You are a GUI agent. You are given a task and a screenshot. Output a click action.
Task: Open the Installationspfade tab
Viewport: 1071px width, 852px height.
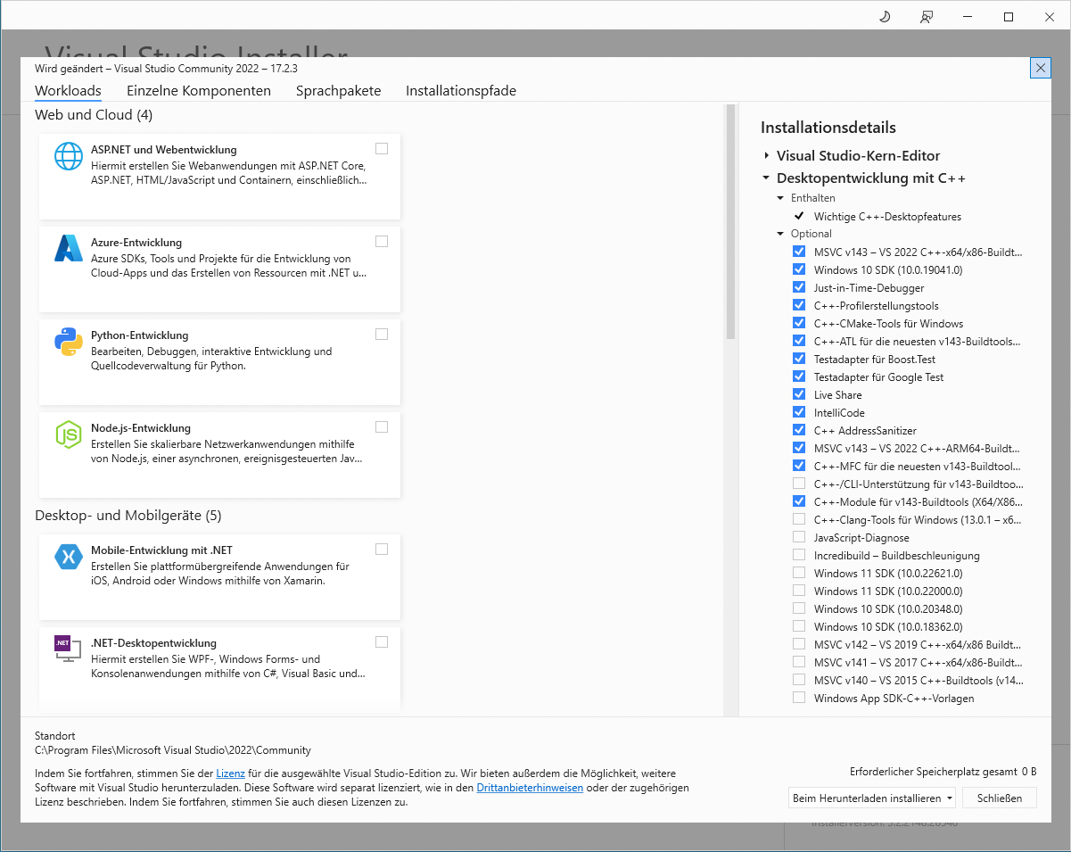[x=461, y=91]
